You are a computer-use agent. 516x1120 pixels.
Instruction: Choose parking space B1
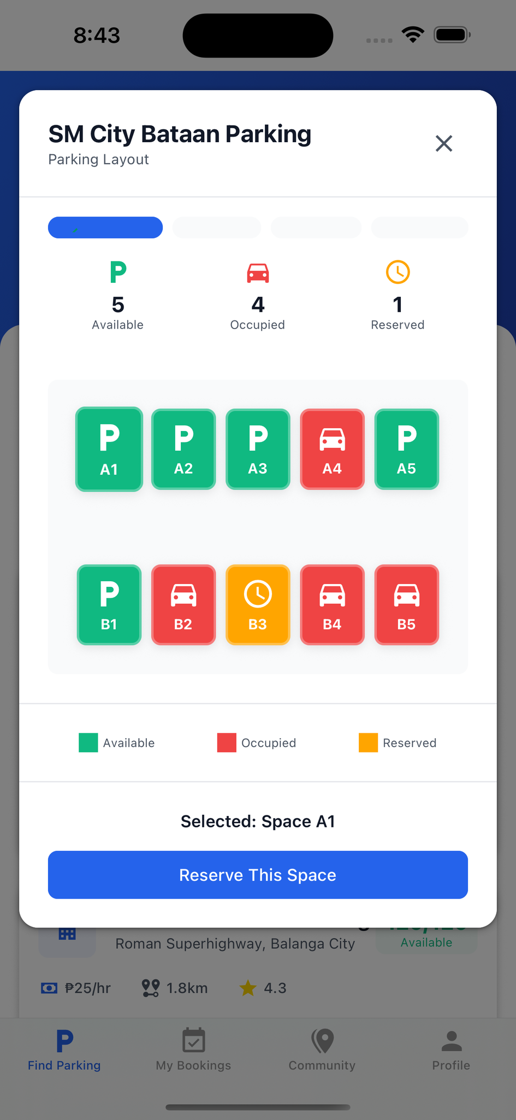click(109, 604)
